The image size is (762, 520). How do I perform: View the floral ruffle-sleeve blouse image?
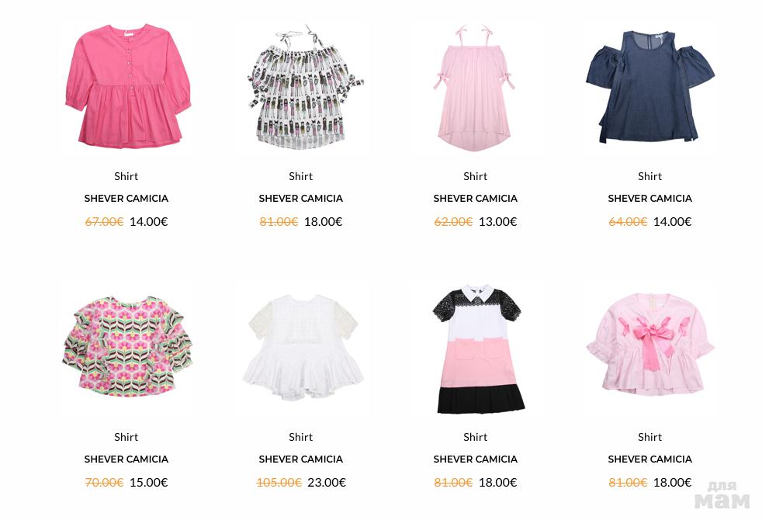(x=126, y=347)
